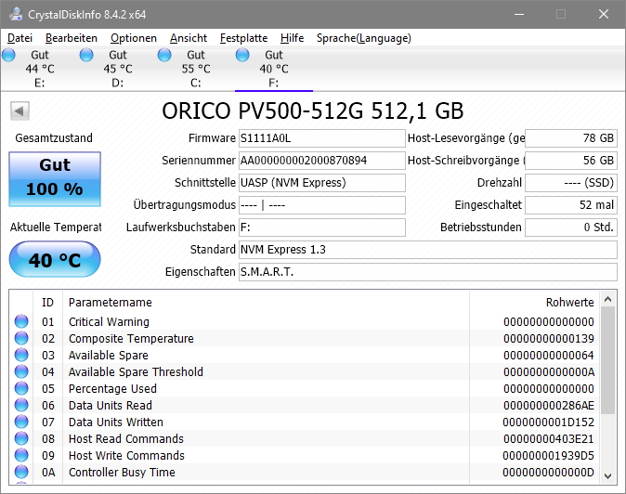Open the Sprache(Language) menu
This screenshot has height=494, width=626.
coord(364,38)
